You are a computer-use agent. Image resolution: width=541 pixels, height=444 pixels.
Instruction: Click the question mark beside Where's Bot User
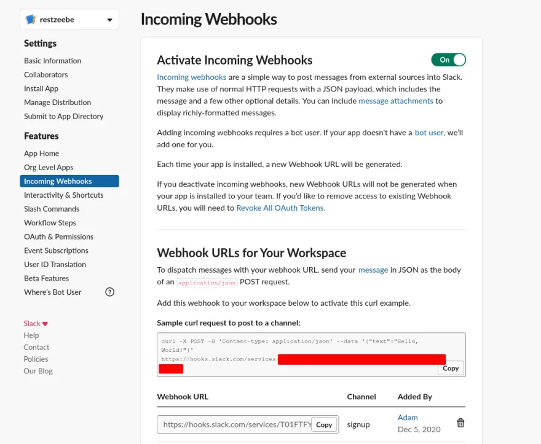(x=109, y=292)
